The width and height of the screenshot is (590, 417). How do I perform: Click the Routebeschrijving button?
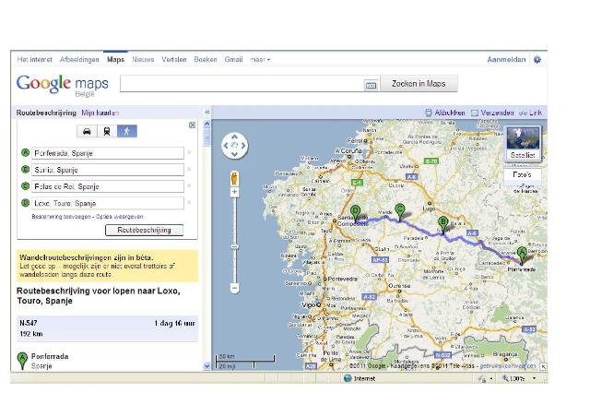144,230
